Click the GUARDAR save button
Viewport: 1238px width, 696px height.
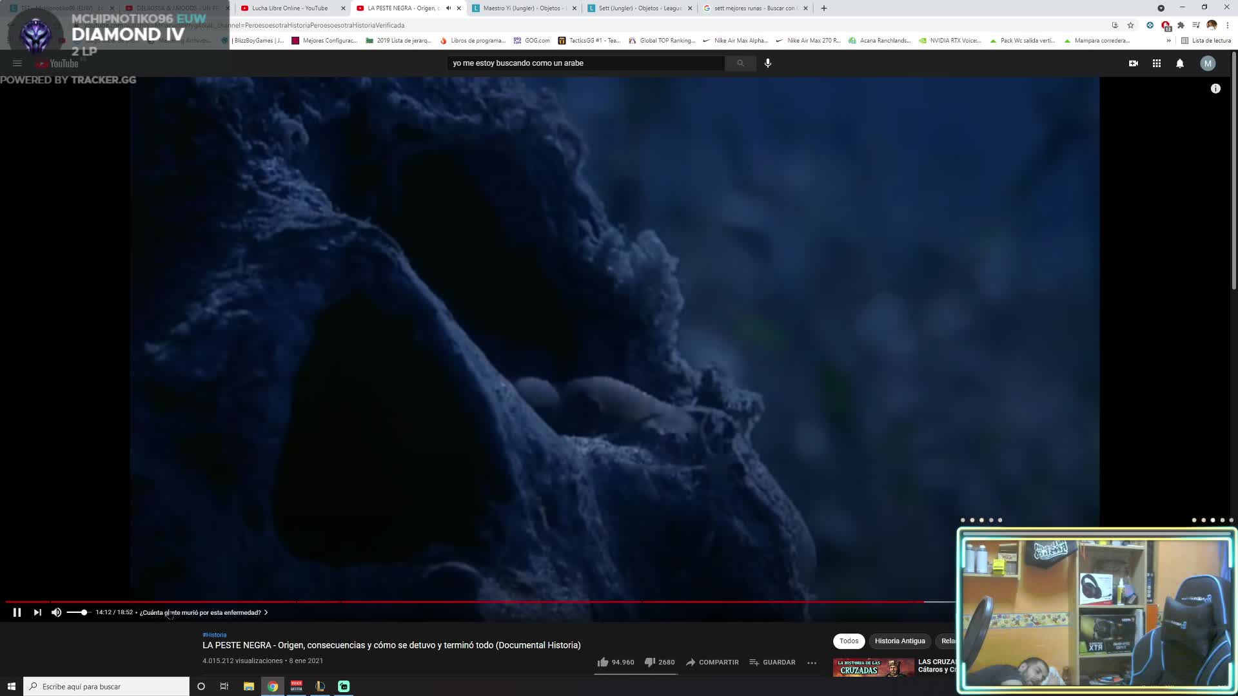coord(772,662)
